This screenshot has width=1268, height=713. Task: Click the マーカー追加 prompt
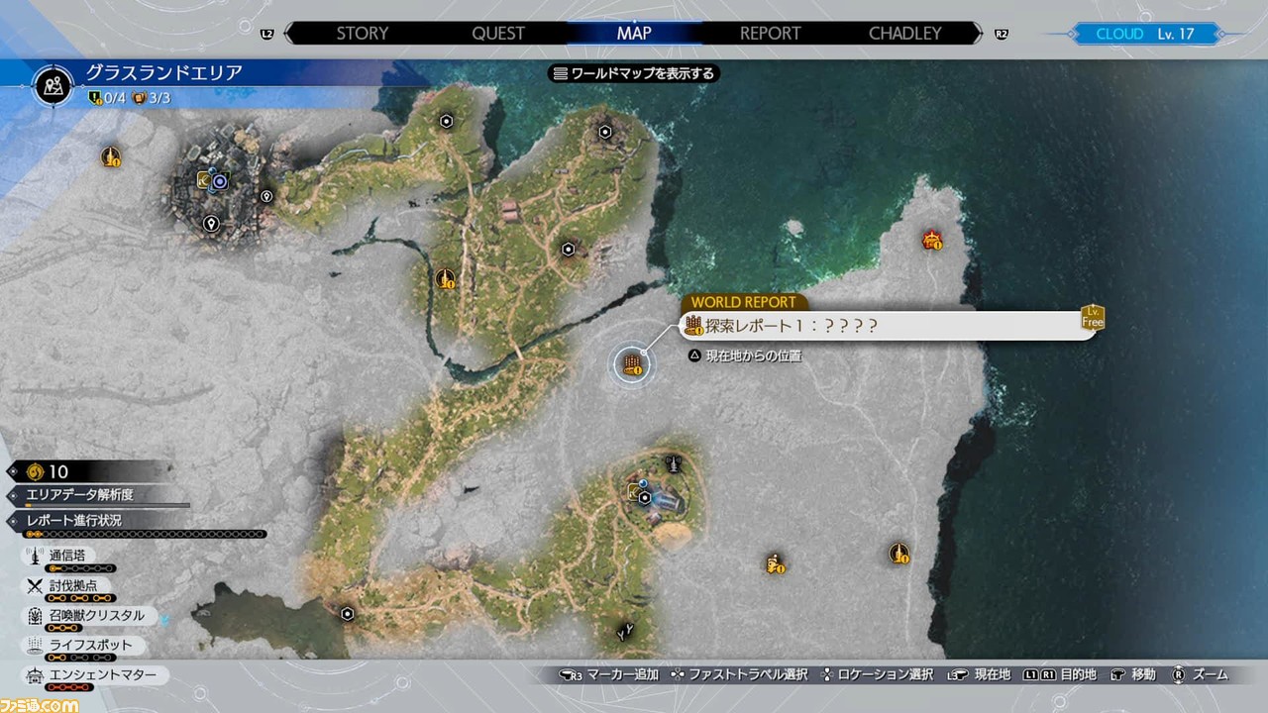click(x=608, y=674)
